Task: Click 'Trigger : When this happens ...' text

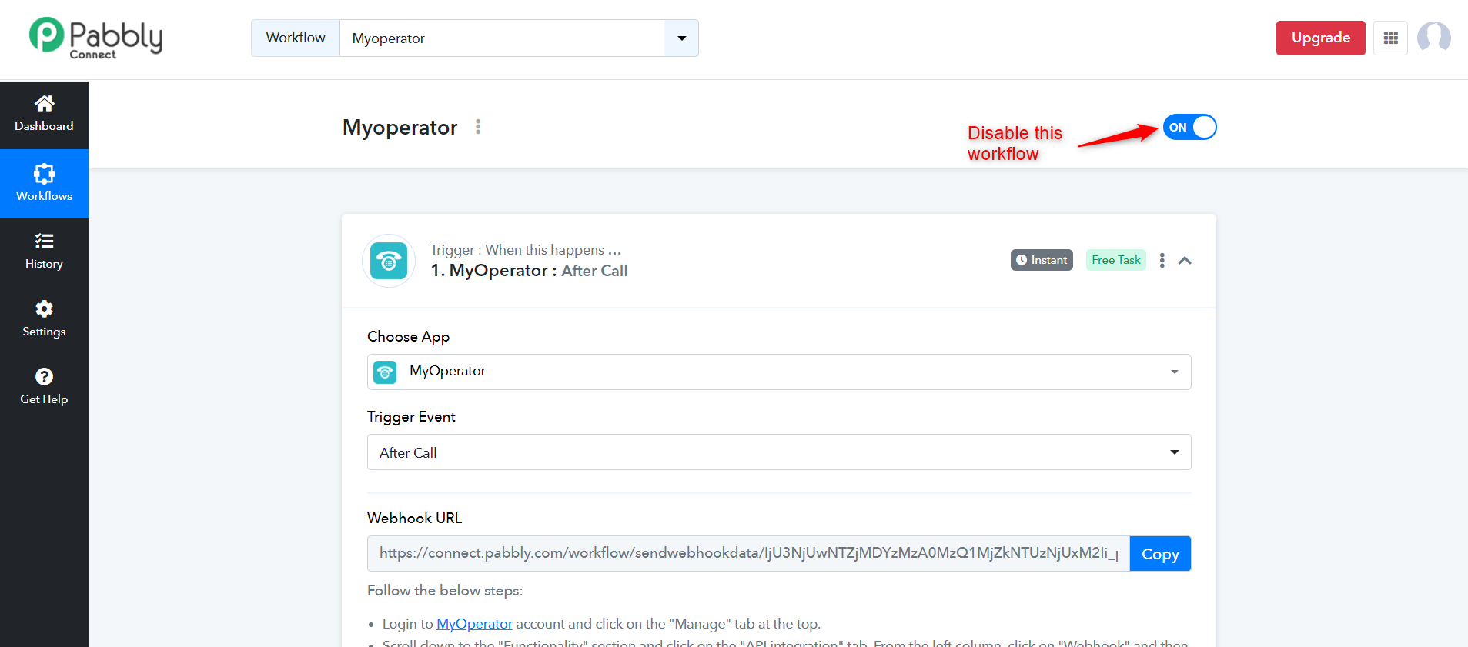Action: pyautogui.click(x=526, y=250)
